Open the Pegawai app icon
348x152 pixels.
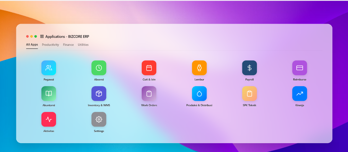(49, 68)
